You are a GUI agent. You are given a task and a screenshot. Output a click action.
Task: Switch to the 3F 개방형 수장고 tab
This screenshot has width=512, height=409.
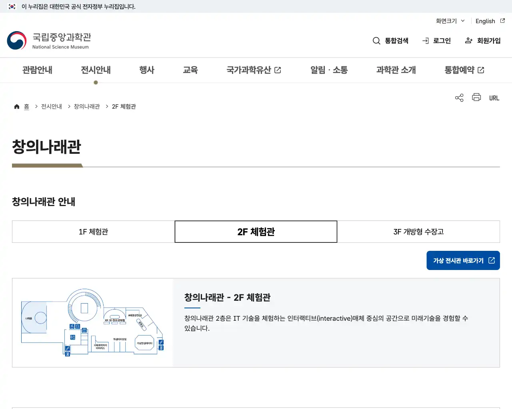[418, 232]
